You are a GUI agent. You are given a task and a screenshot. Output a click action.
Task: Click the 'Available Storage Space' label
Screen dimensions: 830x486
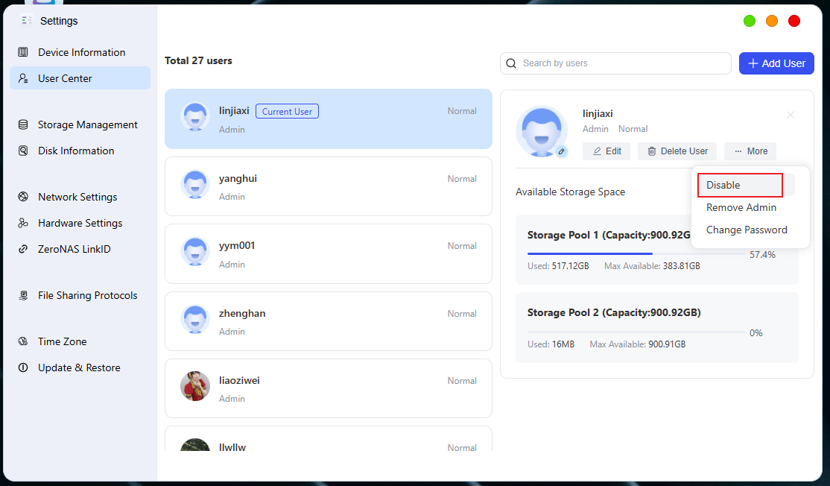click(x=570, y=192)
